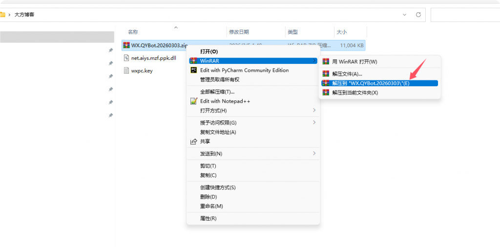Click the icon for 用 WinRAR 打开(W)
The image size is (500, 247).
(326, 61)
